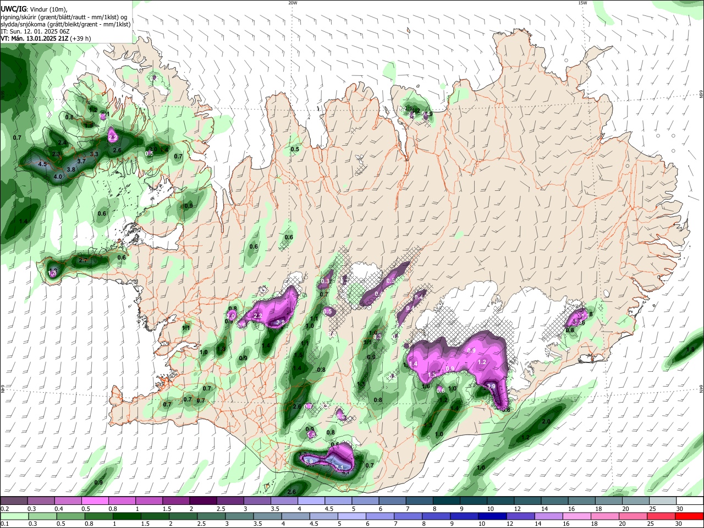Pick the bright magenta swatch labeled 0.5 in upper legend

[95, 501]
